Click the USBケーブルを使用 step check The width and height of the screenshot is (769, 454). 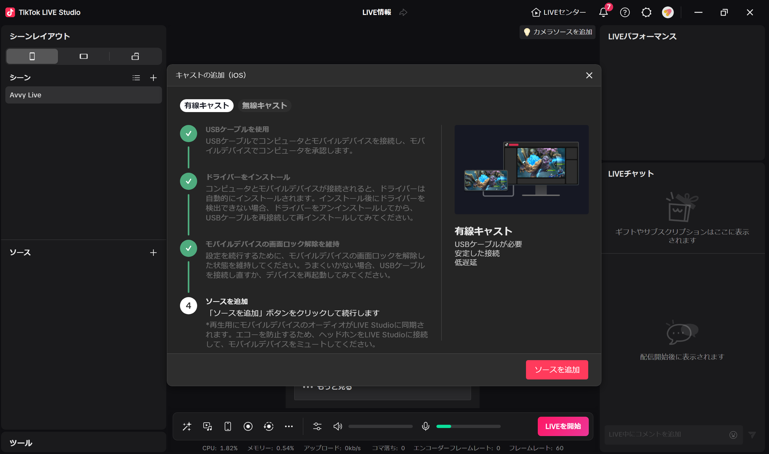[189, 133]
